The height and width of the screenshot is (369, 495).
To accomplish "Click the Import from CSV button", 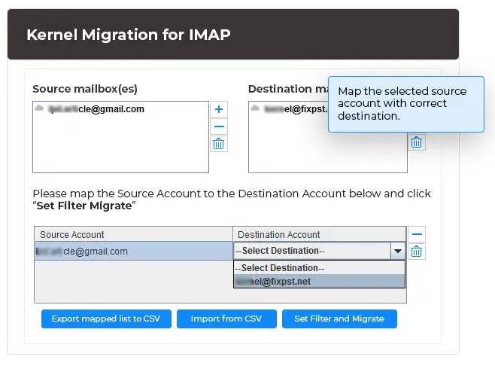I will (226, 319).
